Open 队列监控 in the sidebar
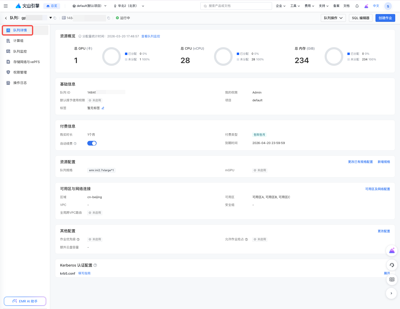The width and height of the screenshot is (400, 309). click(20, 51)
